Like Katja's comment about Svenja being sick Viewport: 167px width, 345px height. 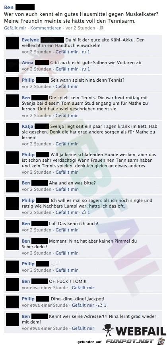pyautogui.click(x=66, y=144)
